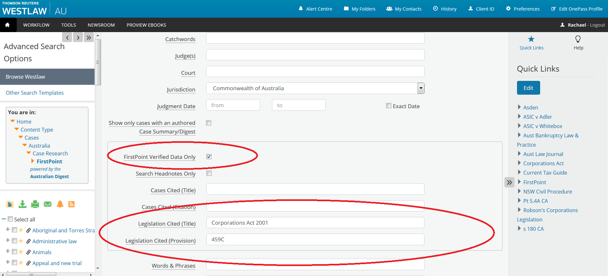This screenshot has height=276, width=608.
Task: Star the Administrative law topic
Action: point(21,241)
